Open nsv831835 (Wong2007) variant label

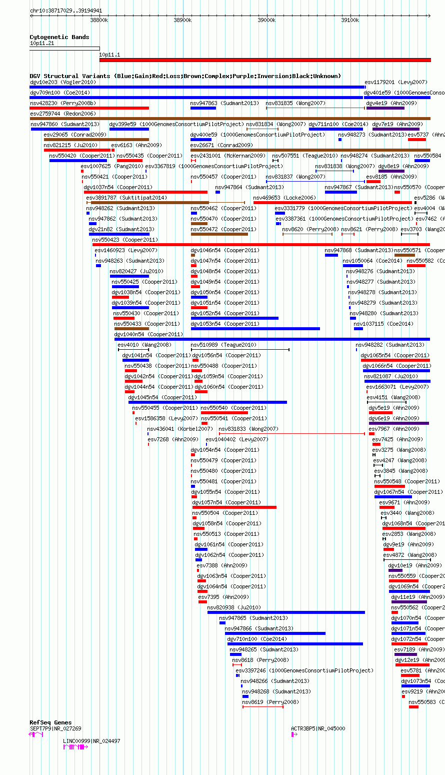click(x=296, y=103)
